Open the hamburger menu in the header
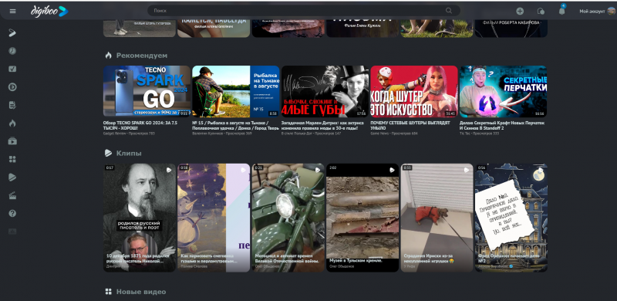Image resolution: width=617 pixels, height=301 pixels. tap(12, 11)
